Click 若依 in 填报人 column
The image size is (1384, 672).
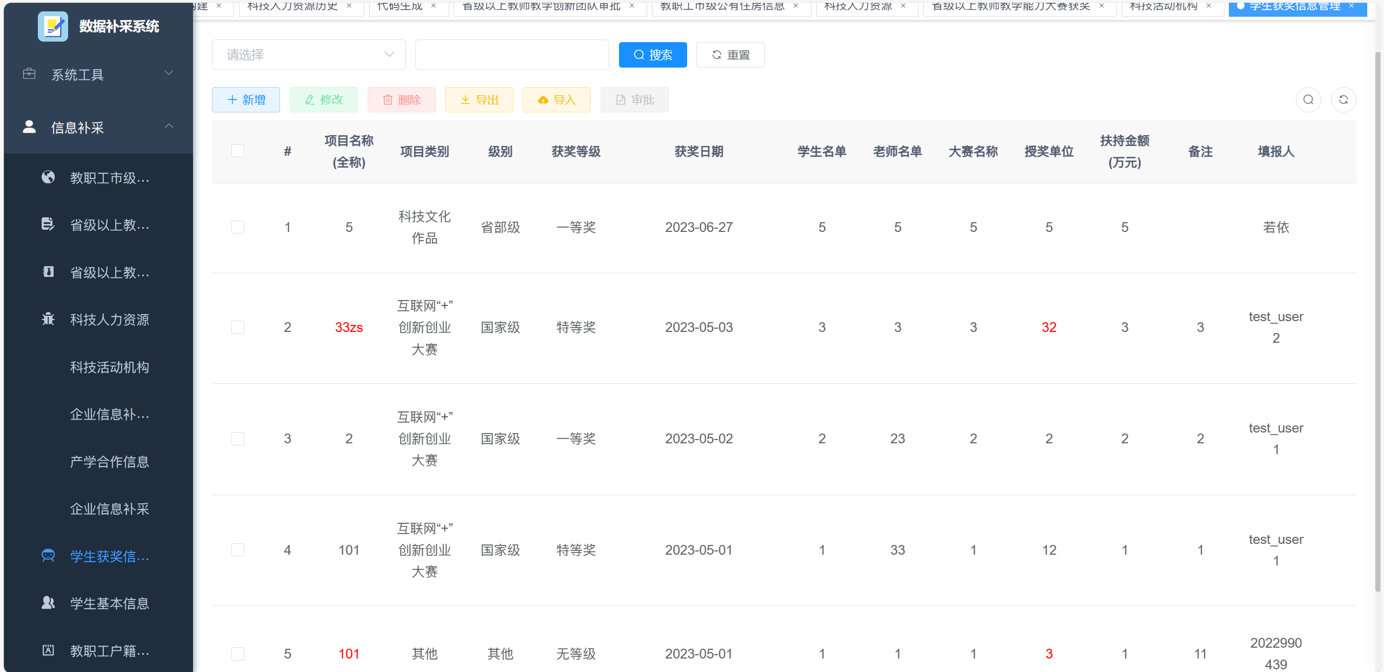tap(1276, 227)
